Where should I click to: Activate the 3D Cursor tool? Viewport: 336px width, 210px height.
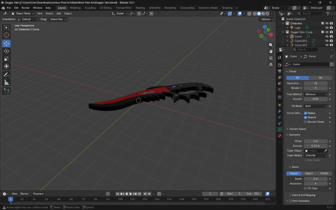6,35
